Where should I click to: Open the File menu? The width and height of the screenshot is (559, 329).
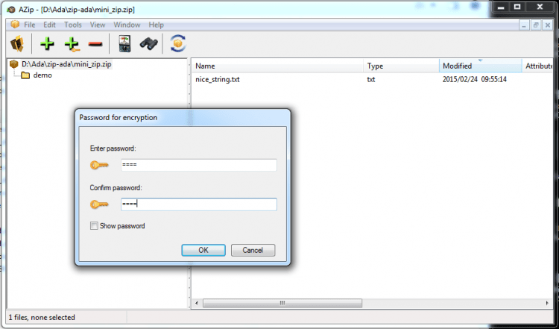click(30, 25)
